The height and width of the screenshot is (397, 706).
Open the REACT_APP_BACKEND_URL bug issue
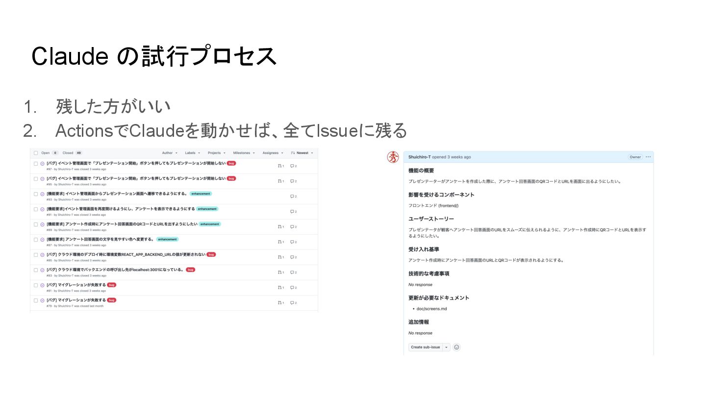(x=126, y=254)
